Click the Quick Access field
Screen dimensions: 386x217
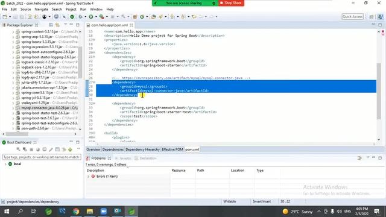click(352, 17)
